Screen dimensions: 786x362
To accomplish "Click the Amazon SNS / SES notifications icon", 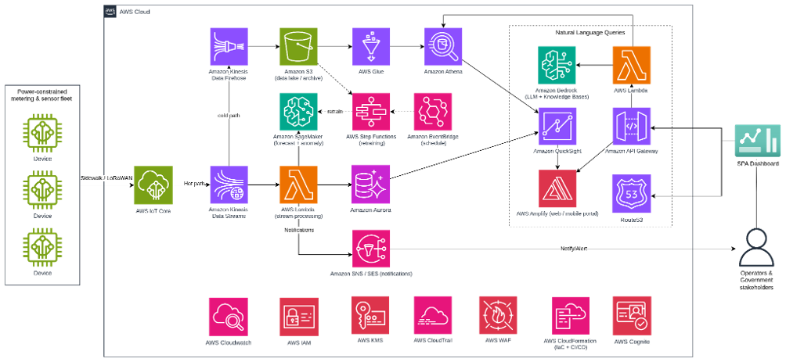I will [x=371, y=249].
